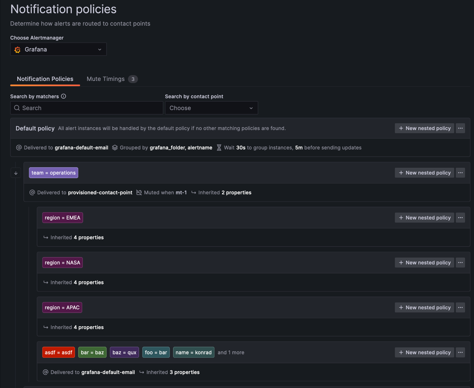Screen dimensions: 474x388
Task: Click the magnifier icon in the search box
Action: 17,108
